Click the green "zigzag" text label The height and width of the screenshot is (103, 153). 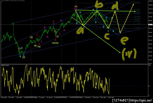(55, 43)
